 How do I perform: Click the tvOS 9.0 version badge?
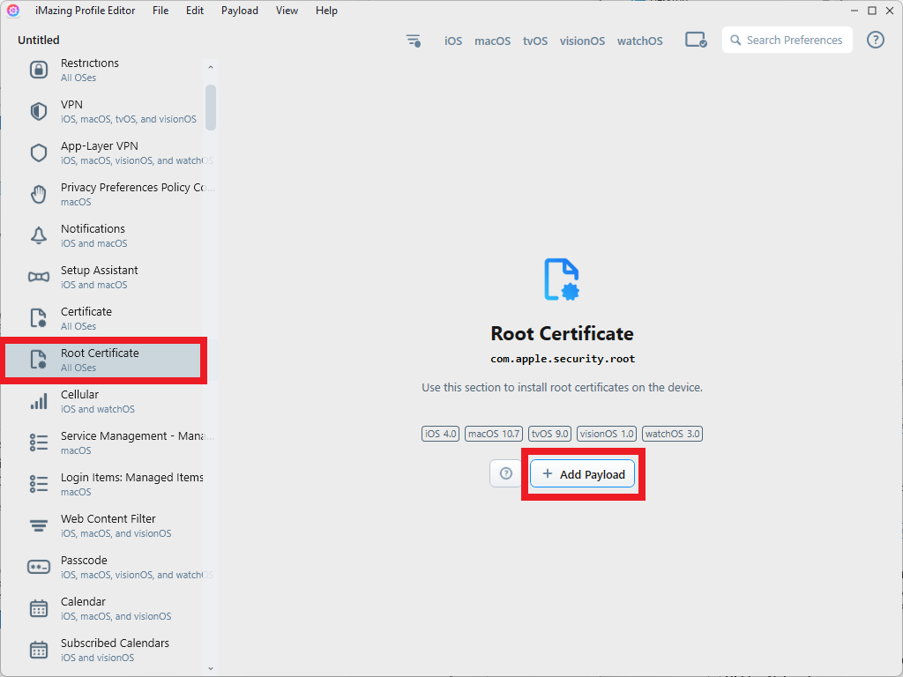click(549, 434)
